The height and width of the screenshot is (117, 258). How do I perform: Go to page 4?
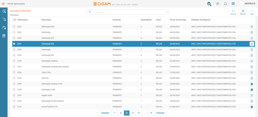[133, 113]
